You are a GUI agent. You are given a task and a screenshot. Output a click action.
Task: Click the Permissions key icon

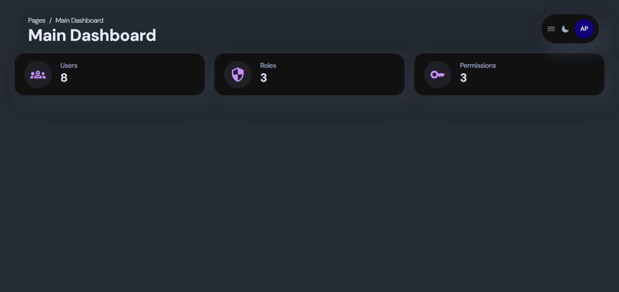pos(437,75)
